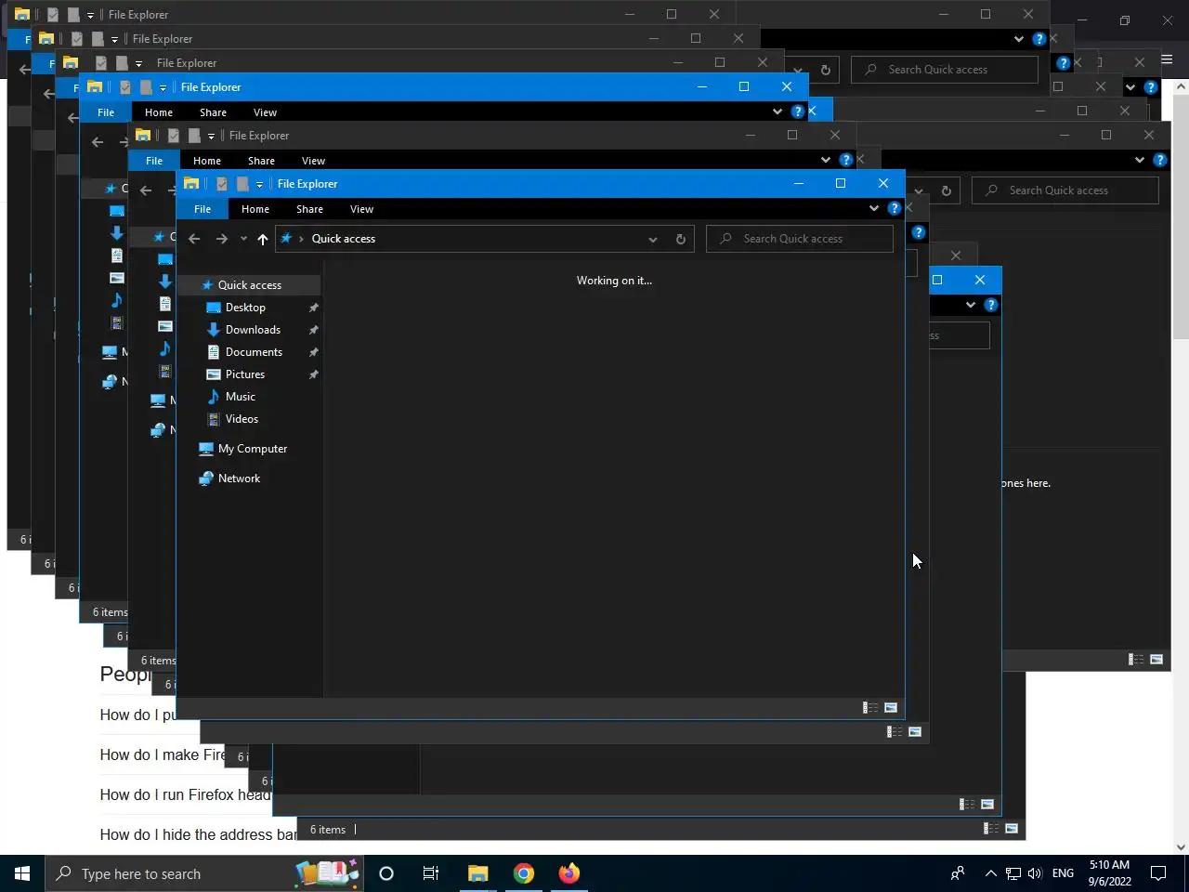Click Properties quick-access icon in front title bar
This screenshot has width=1189, height=892.
click(222, 184)
